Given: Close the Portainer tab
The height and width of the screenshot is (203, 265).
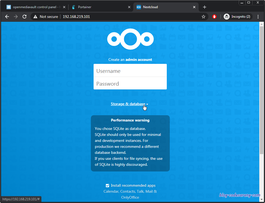Looking at the screenshot, I should (129, 7).
